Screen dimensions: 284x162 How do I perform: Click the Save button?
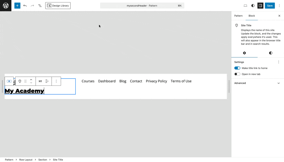point(270,6)
